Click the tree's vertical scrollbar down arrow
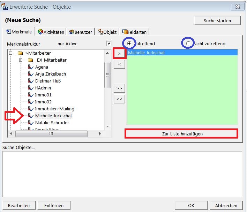The image size is (247, 212). point(107,126)
